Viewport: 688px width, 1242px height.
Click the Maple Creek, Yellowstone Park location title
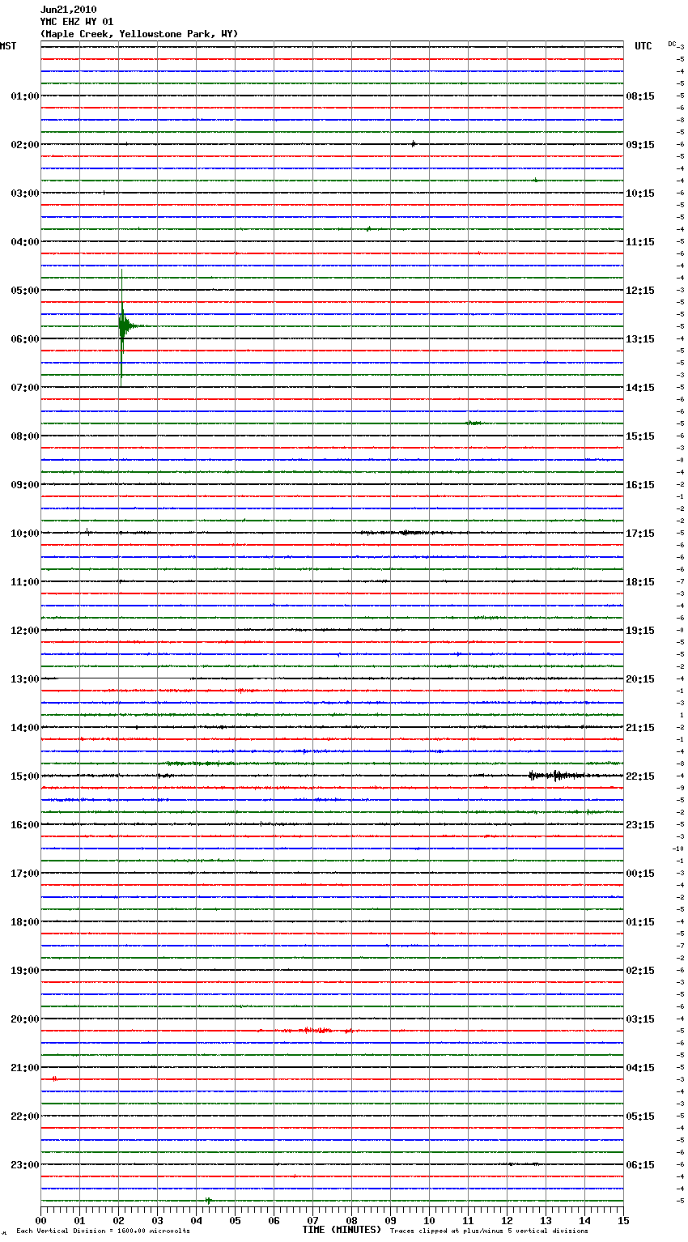pos(139,34)
